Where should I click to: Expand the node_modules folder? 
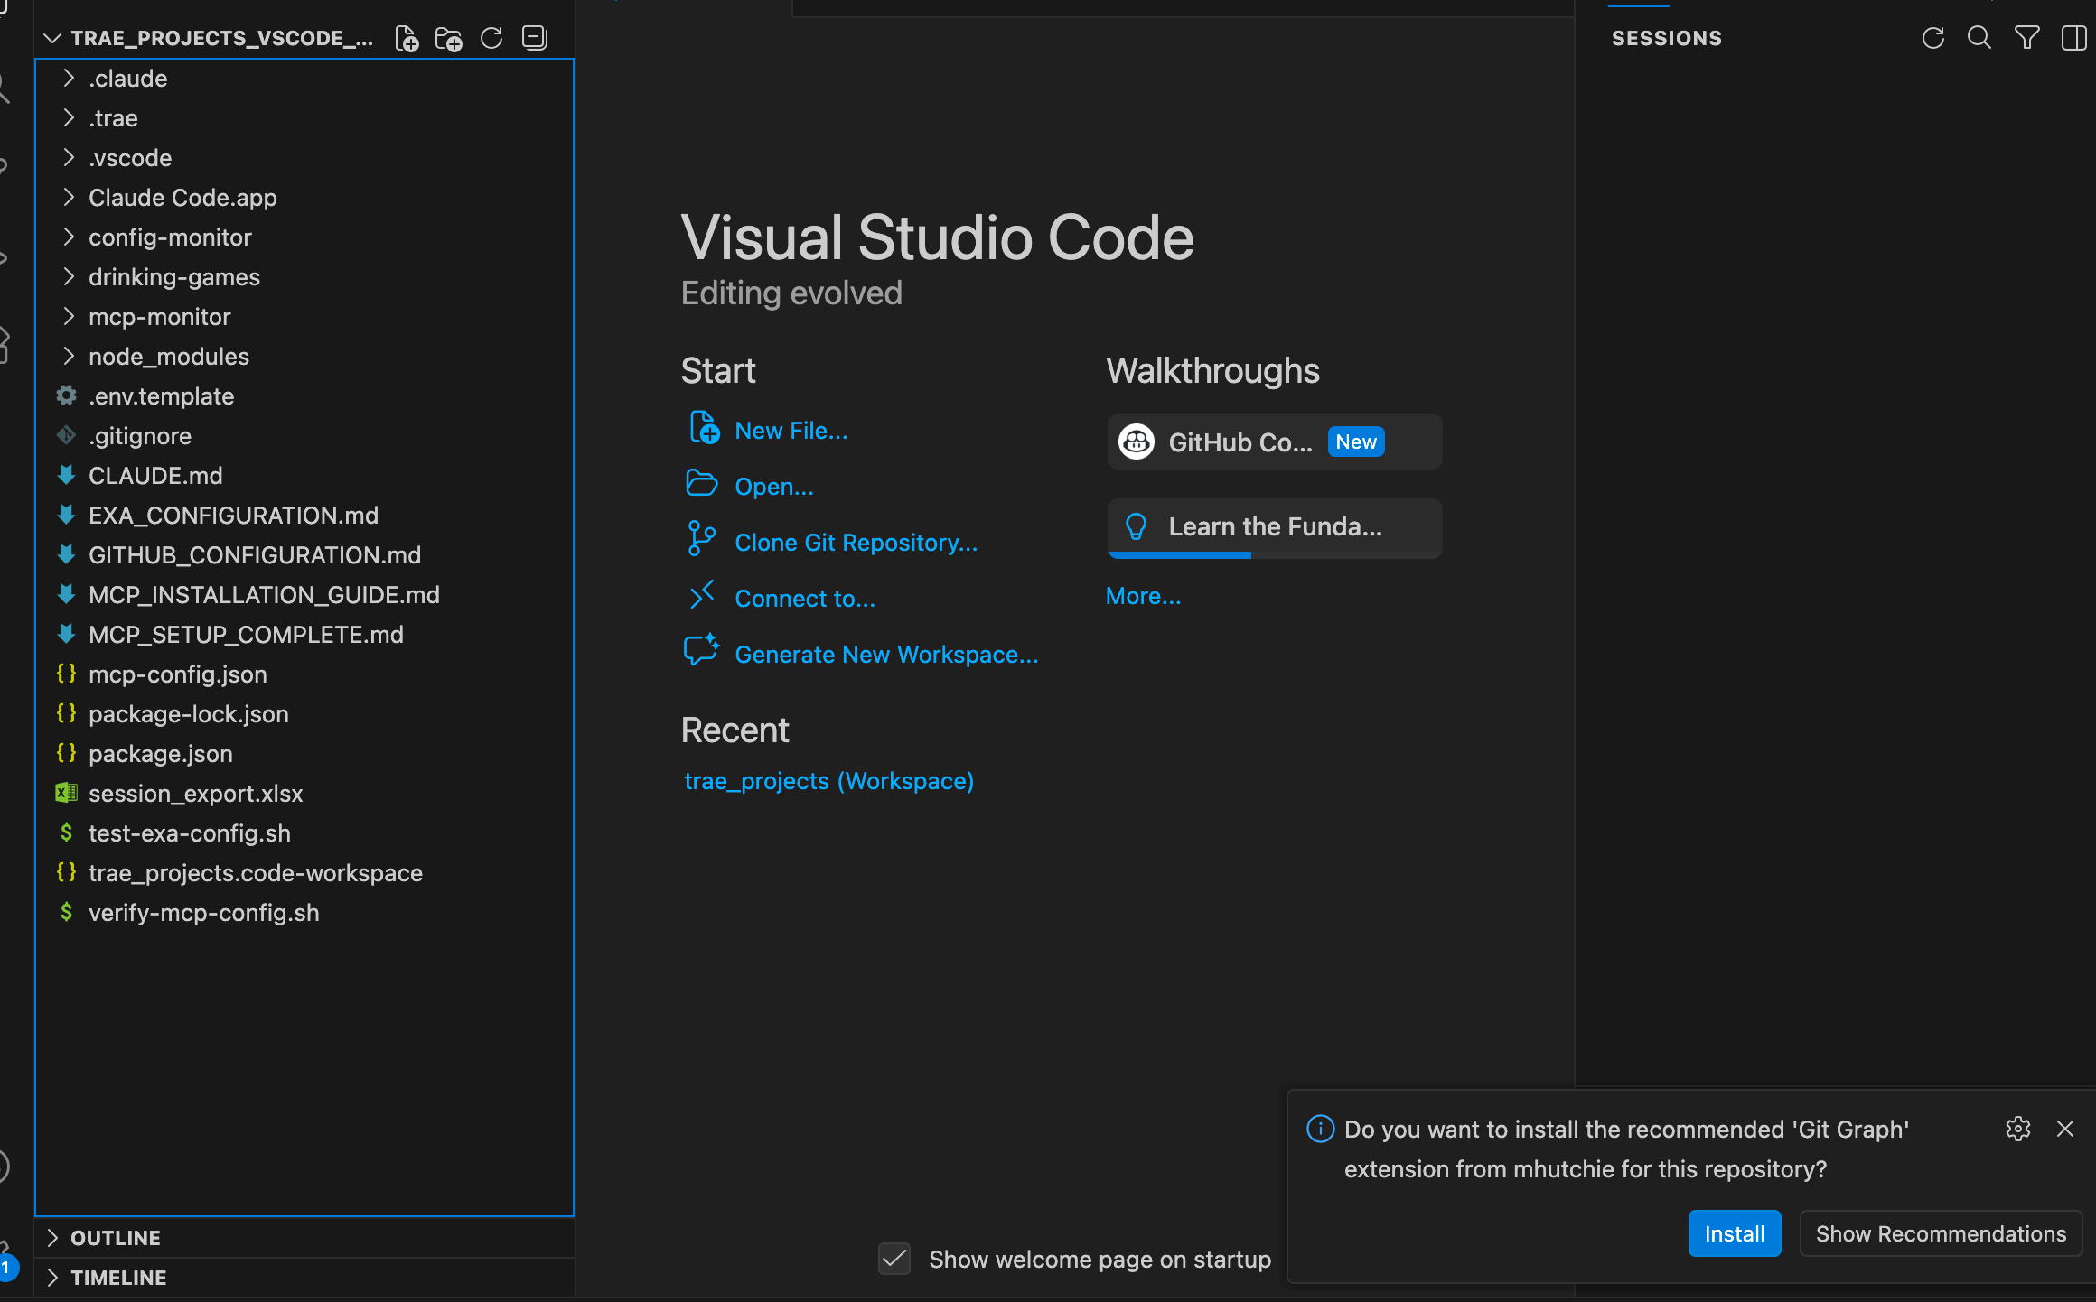point(168,357)
